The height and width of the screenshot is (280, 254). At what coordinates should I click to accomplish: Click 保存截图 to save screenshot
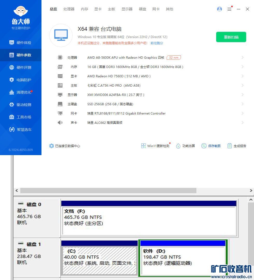pyautogui.click(x=211, y=146)
